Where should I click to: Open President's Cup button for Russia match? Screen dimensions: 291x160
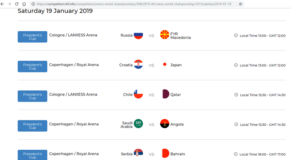(x=32, y=37)
